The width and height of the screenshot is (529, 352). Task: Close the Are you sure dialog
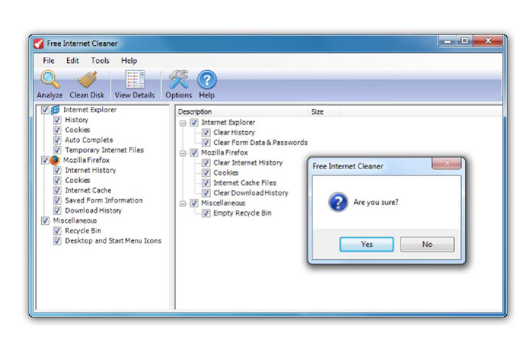coord(446,164)
